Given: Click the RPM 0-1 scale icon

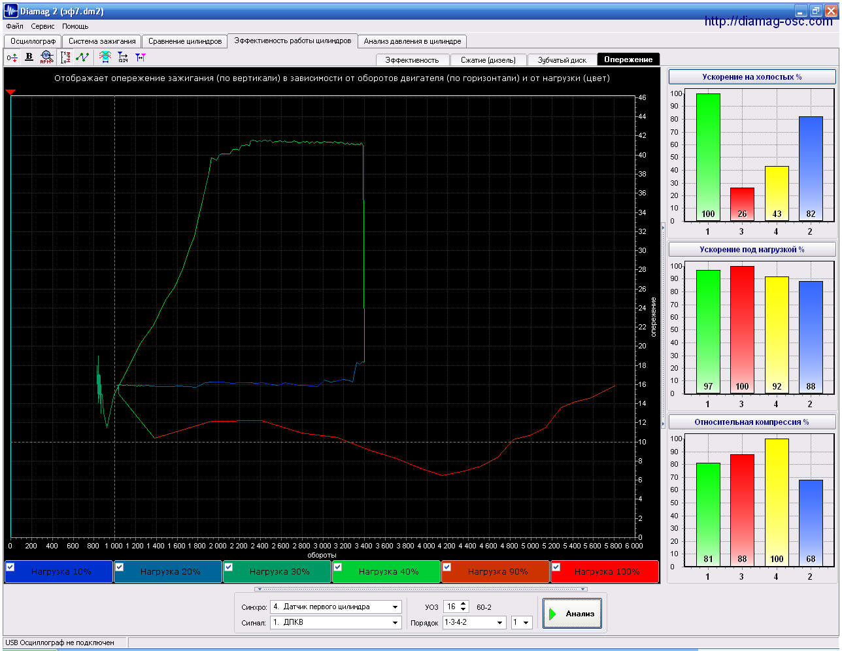Looking at the screenshot, I should (65, 58).
